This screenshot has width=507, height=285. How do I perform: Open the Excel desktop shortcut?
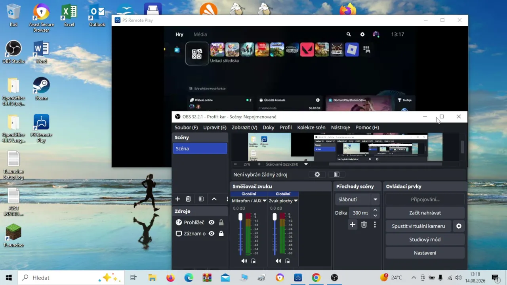pyautogui.click(x=69, y=15)
